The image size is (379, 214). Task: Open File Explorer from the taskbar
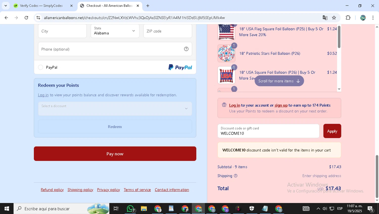144,209
